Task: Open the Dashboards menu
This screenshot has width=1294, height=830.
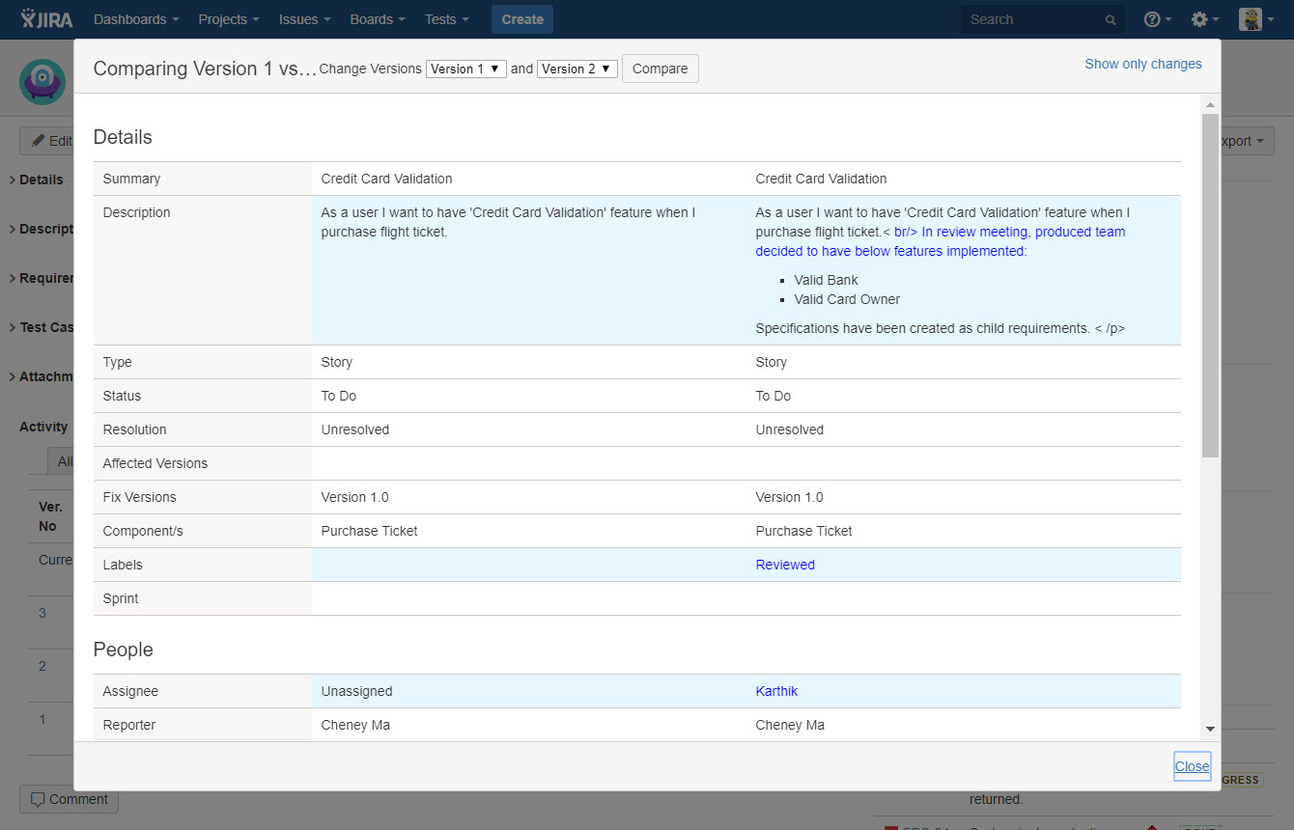Action: point(136,19)
